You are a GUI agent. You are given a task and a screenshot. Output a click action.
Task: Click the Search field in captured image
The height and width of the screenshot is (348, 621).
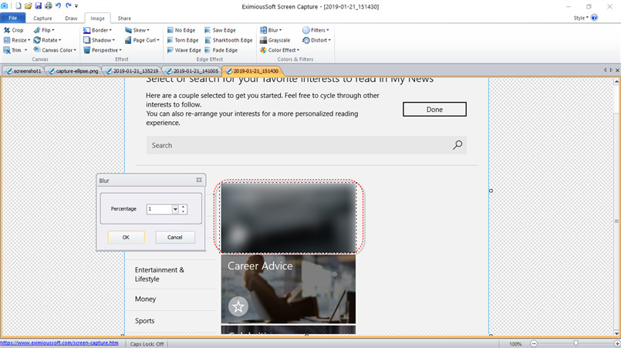[x=306, y=145]
